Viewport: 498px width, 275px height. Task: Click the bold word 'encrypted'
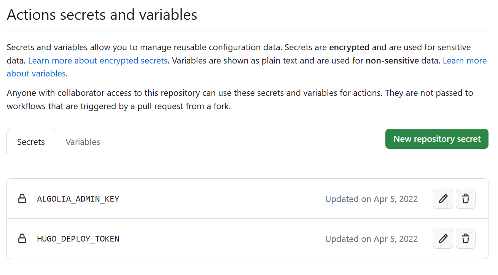[x=349, y=48]
